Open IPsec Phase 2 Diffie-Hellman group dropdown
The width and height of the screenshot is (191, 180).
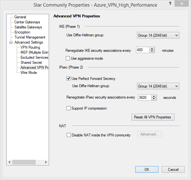coord(158,86)
